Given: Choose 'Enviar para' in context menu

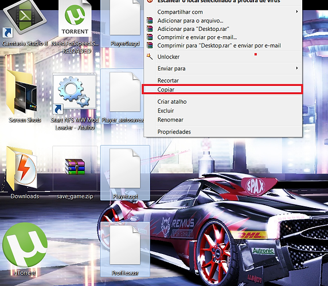Looking at the screenshot, I should 223,68.
